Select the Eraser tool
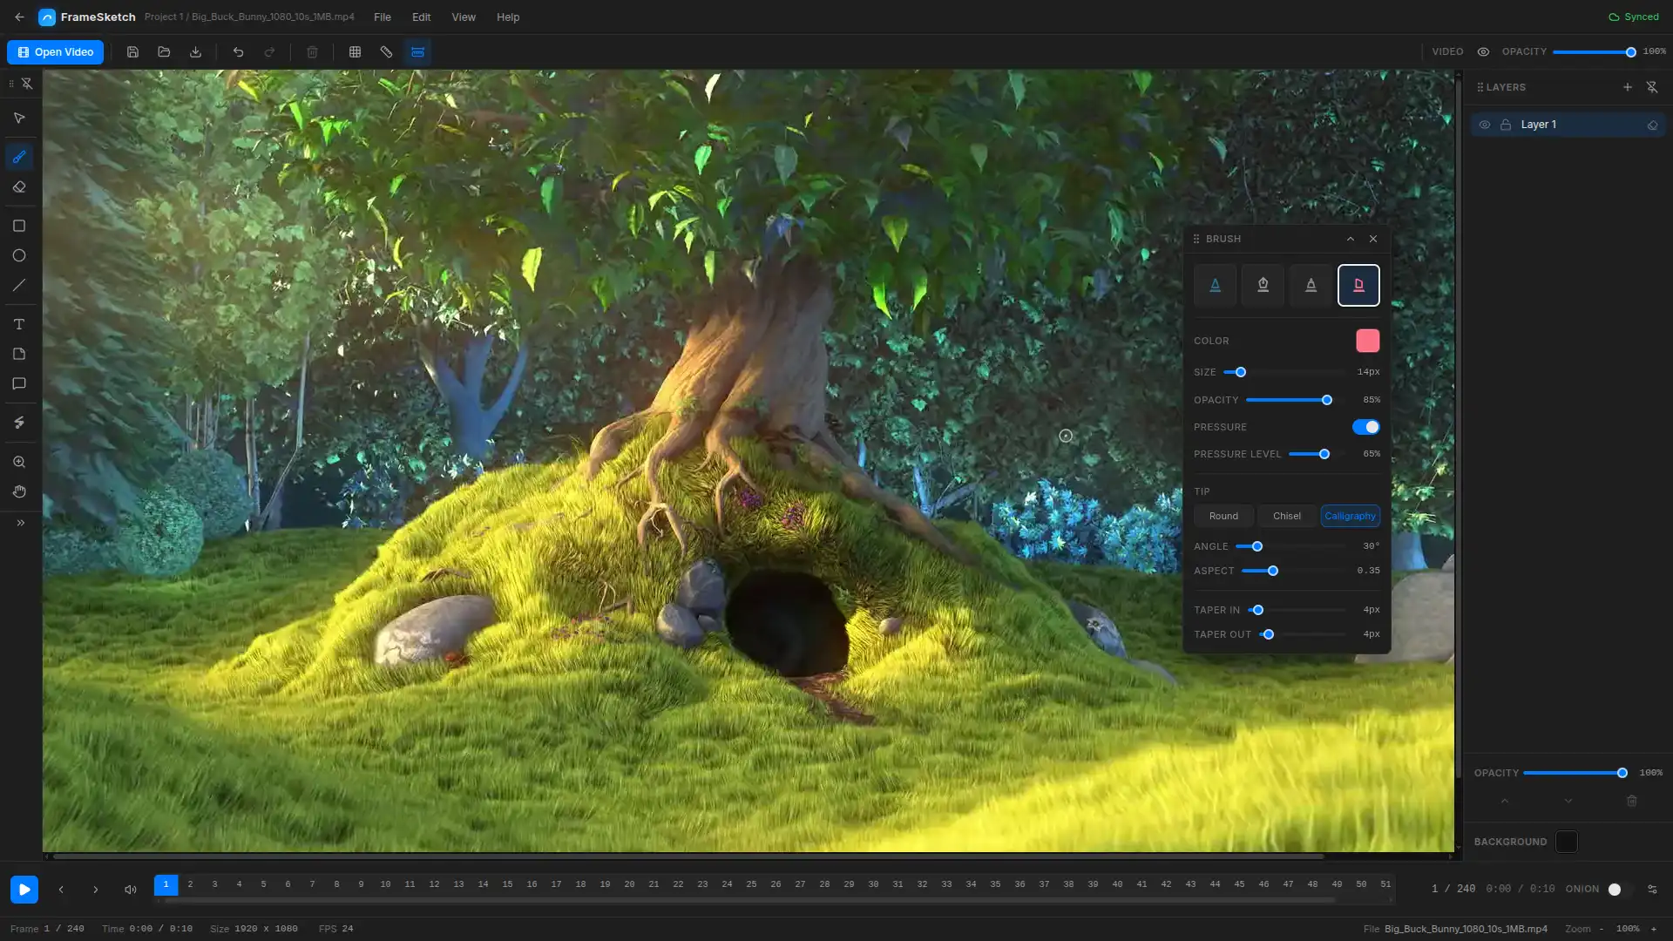 pos(19,187)
